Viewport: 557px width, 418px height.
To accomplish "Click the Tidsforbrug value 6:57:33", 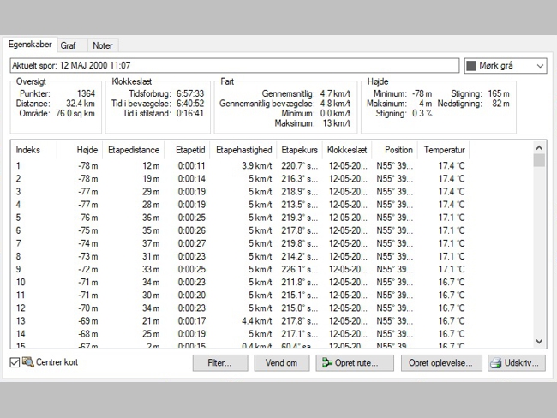I will pos(190,93).
